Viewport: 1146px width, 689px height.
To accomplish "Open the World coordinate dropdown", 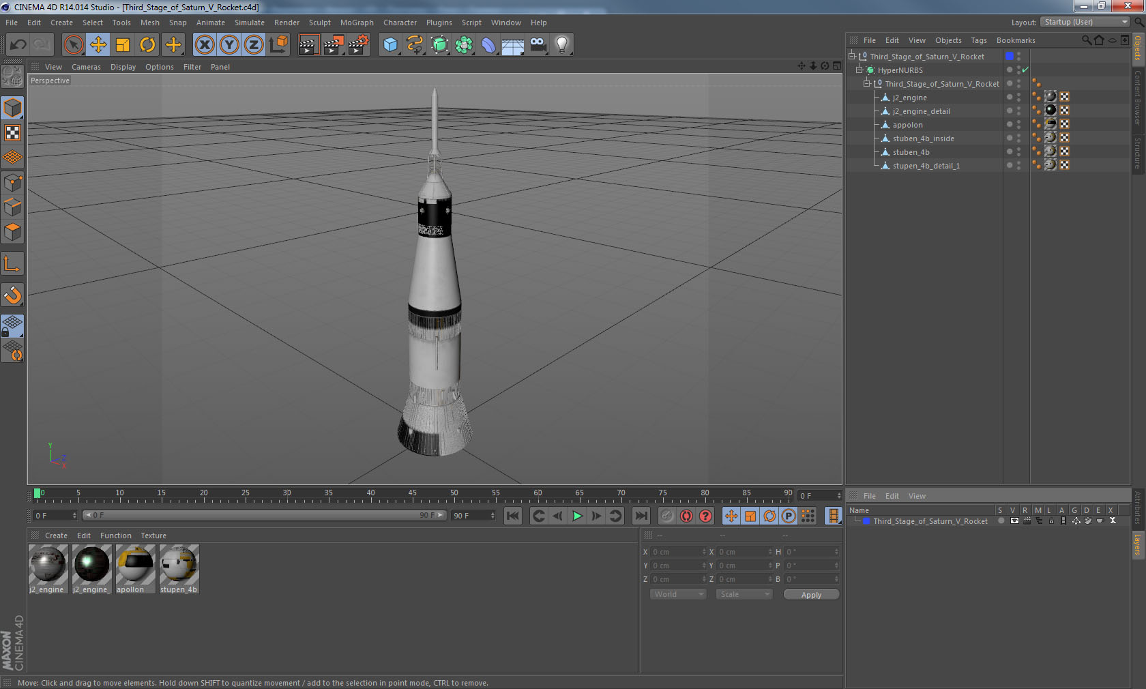I will (678, 594).
